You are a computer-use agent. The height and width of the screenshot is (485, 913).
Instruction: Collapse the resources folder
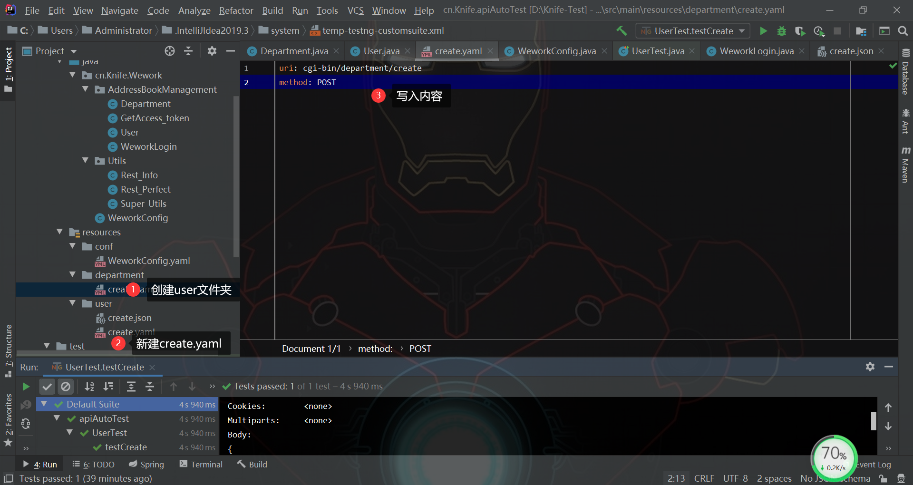pyautogui.click(x=59, y=232)
